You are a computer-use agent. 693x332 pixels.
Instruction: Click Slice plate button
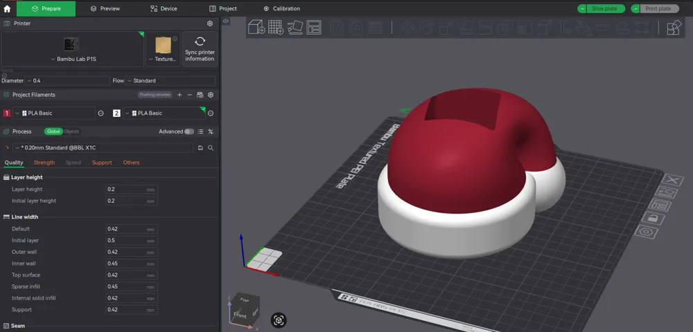click(606, 9)
